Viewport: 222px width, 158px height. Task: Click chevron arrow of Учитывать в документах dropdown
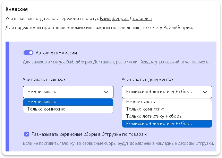pos(205,92)
